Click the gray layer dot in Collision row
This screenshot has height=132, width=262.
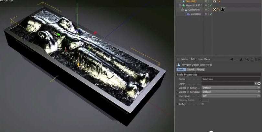tap(206, 14)
